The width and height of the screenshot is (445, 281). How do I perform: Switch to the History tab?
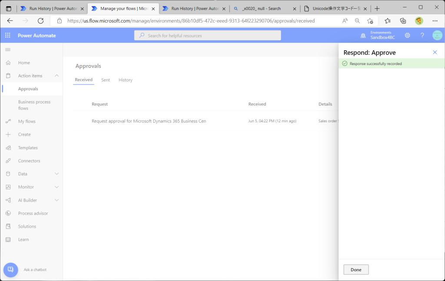point(126,80)
